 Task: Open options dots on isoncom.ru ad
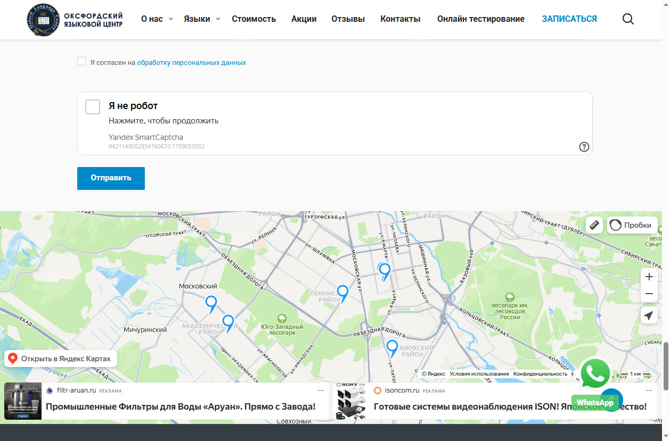(x=650, y=390)
